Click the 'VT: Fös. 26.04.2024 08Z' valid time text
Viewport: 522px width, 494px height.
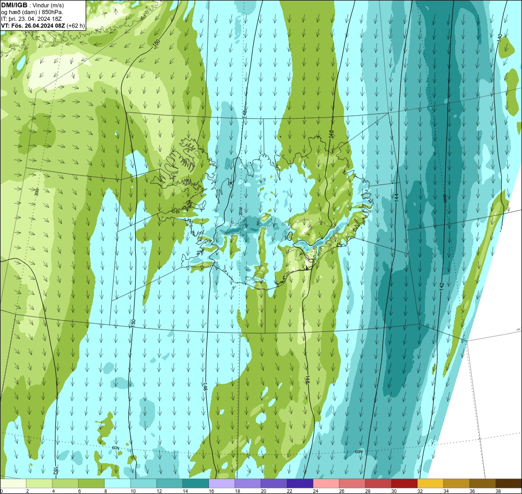(x=33, y=26)
